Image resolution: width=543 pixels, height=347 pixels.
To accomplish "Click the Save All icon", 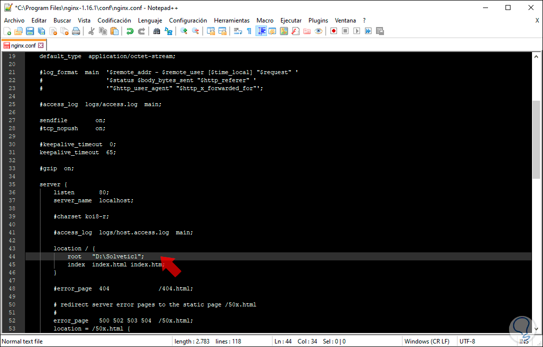I will (41, 31).
